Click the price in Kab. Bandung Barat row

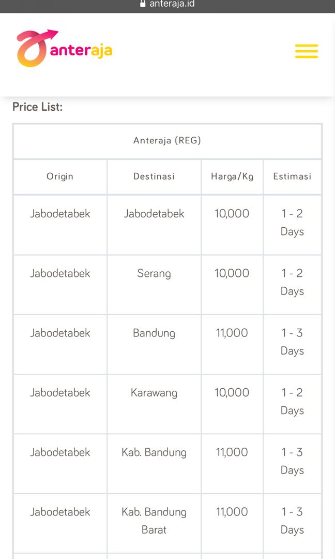[x=232, y=512]
